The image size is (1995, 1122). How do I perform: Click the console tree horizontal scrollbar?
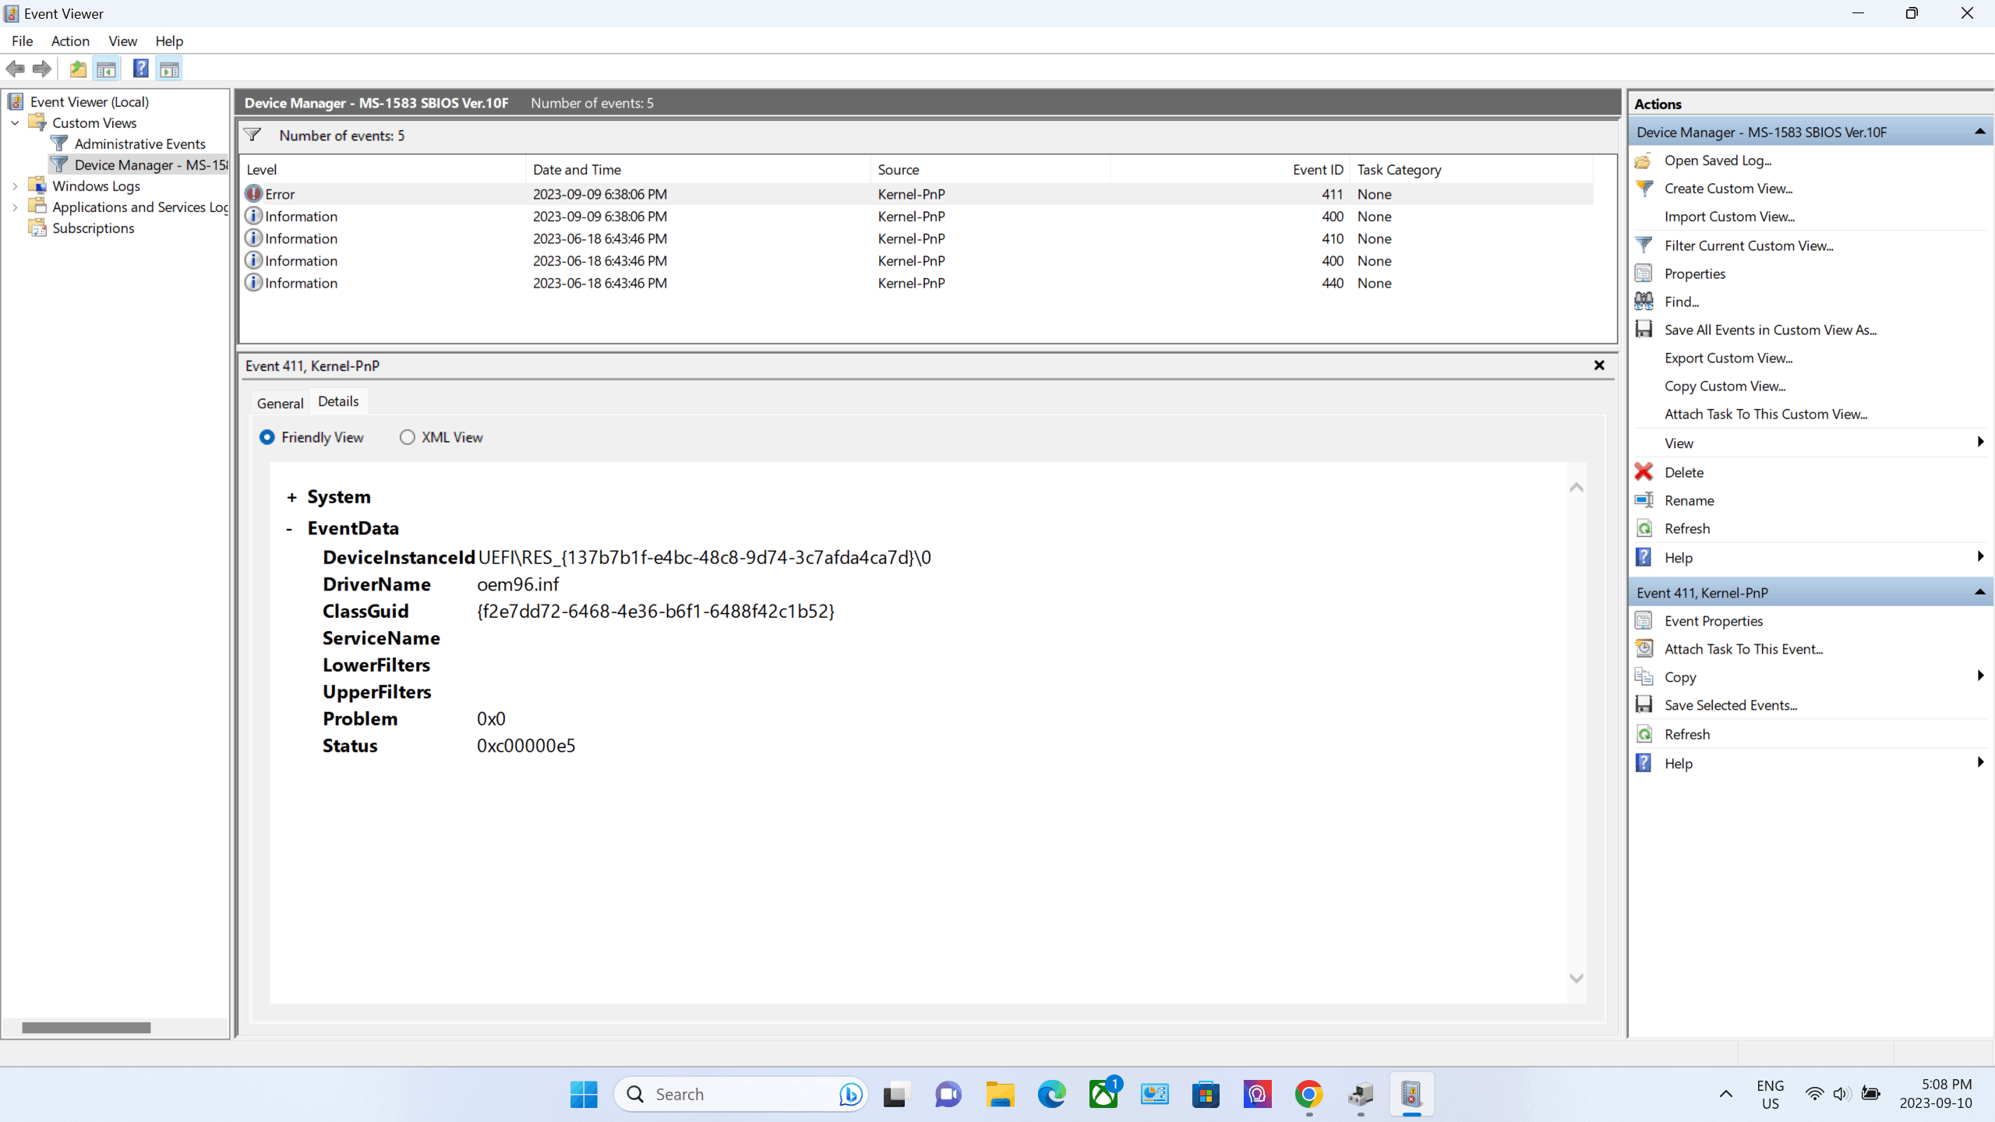[x=86, y=1028]
